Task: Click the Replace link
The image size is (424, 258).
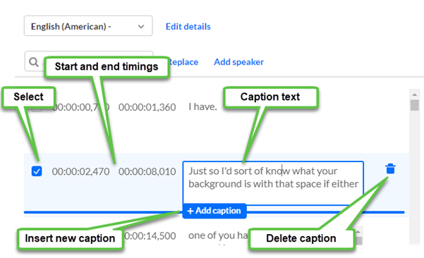Action: pos(184,62)
